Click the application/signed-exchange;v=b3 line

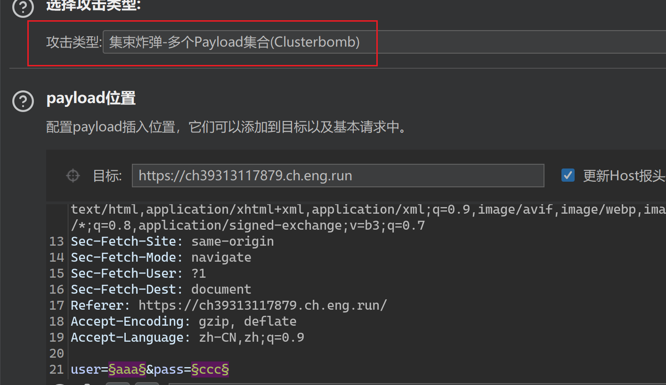[x=248, y=225]
